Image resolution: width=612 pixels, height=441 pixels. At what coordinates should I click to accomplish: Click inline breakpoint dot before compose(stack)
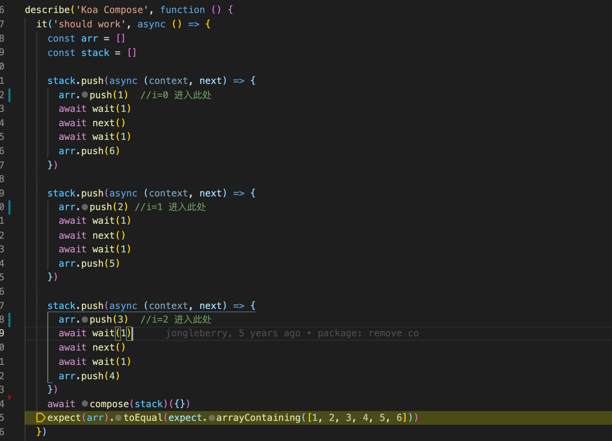(x=85, y=404)
